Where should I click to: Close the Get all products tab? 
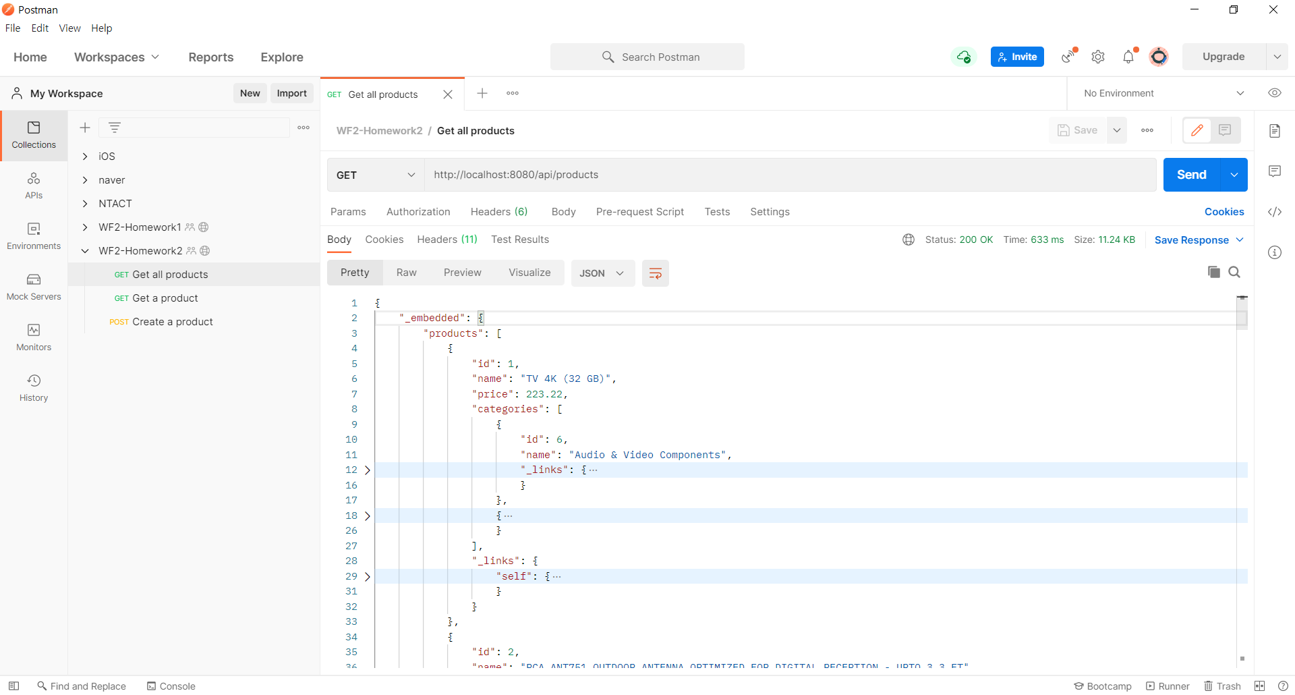click(448, 94)
